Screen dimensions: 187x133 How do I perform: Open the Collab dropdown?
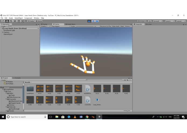click(x=142, y=21)
